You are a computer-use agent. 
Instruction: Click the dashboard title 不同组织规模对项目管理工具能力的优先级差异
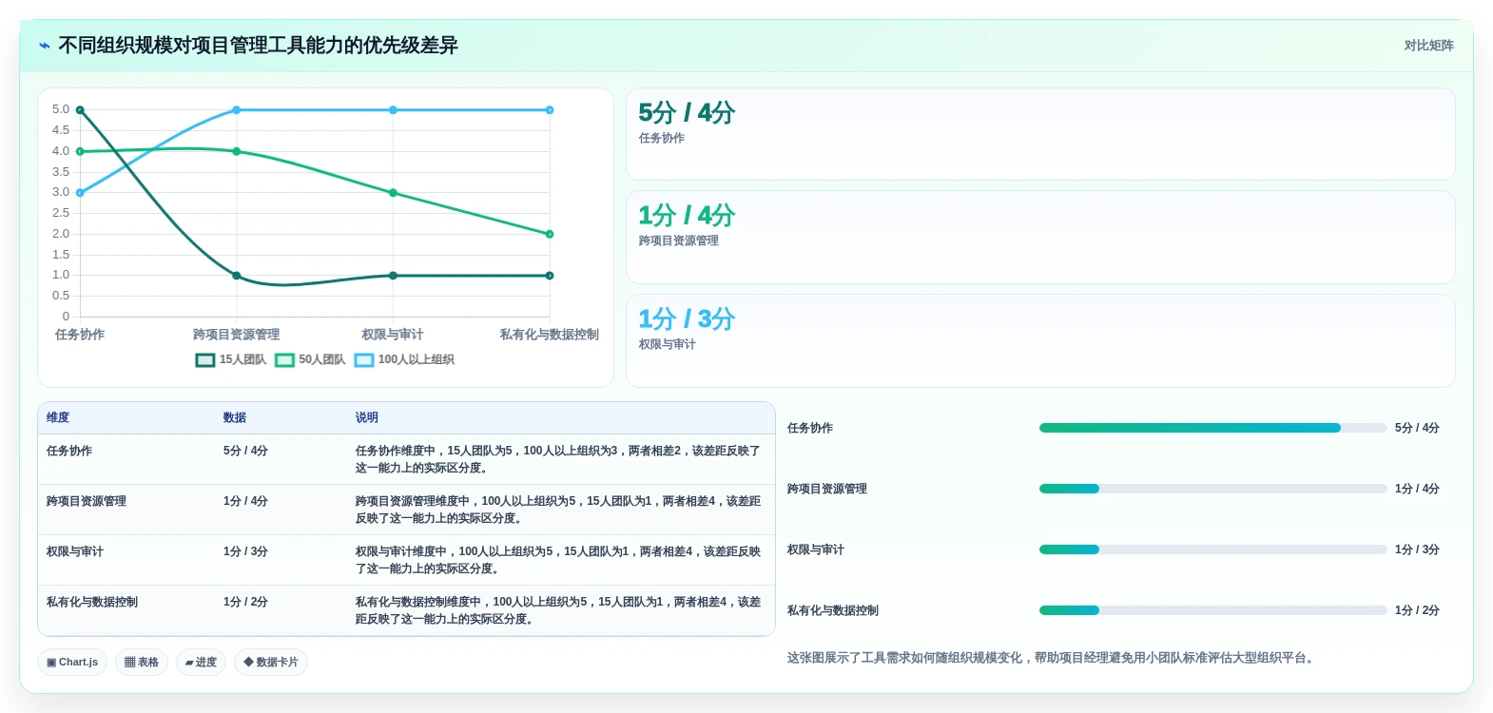coord(259,46)
